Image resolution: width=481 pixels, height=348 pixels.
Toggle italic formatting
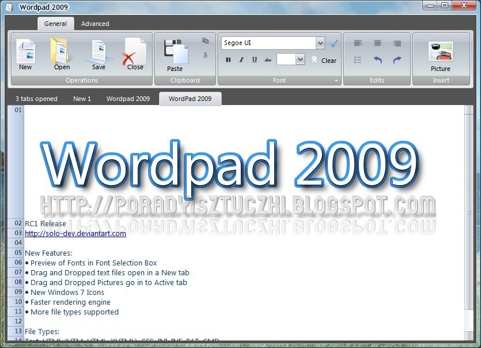pos(241,59)
